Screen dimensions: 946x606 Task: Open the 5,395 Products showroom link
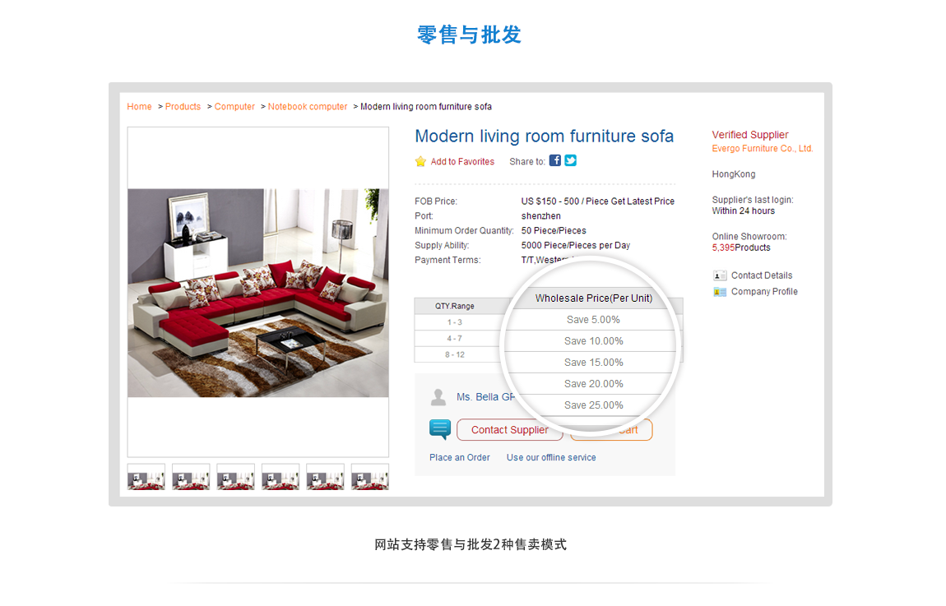(741, 247)
